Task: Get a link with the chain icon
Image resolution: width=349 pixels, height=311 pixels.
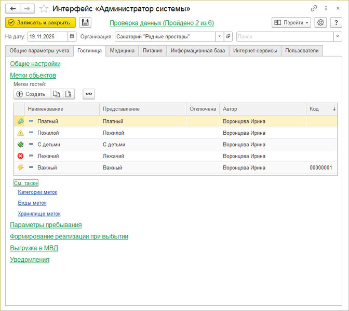Action: (x=314, y=9)
